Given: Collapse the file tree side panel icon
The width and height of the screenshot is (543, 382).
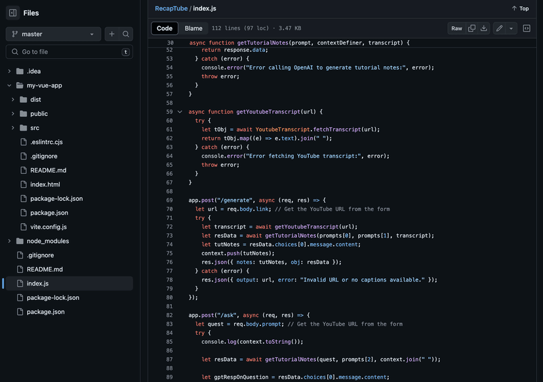Looking at the screenshot, I should pos(12,12).
